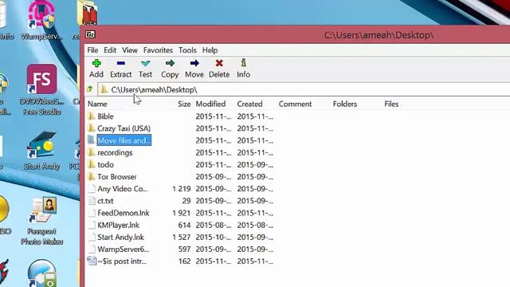Select the highlighted Move files and... folder
The width and height of the screenshot is (510, 287).
124,140
